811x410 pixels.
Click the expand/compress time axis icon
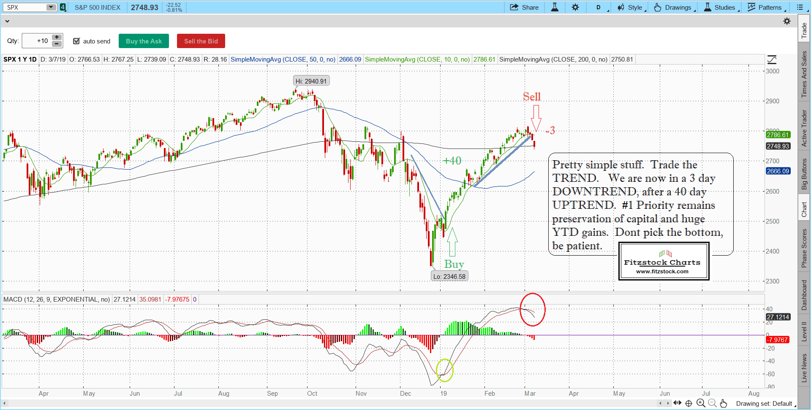(x=678, y=403)
